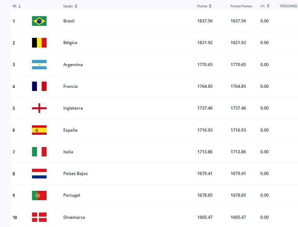298x227 pixels.
Task: Click the POSICIONES column header
Action: (x=288, y=6)
